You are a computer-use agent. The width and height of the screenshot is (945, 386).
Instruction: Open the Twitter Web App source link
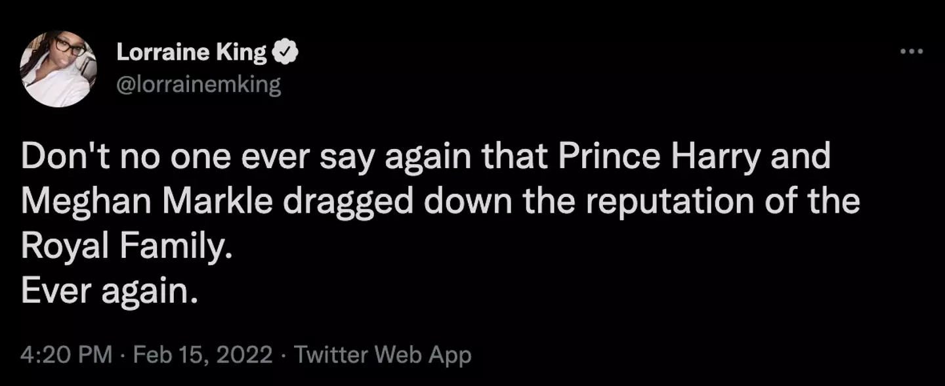click(383, 355)
